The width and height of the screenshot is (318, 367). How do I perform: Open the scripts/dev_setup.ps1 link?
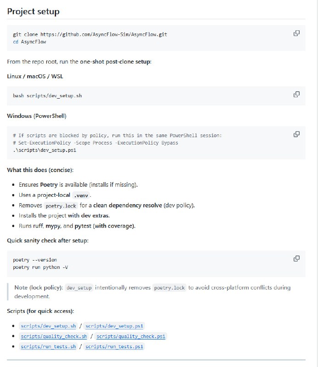coord(115,326)
